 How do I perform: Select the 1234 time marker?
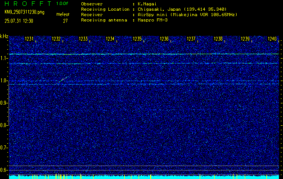click(110, 39)
